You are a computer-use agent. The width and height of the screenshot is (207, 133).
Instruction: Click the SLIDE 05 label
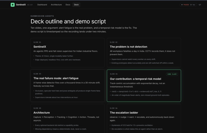pos(37,108)
